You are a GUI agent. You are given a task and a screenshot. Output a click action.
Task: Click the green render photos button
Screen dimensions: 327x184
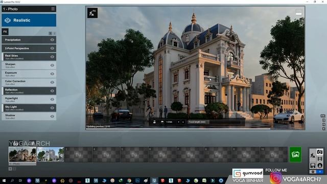tap(295, 154)
